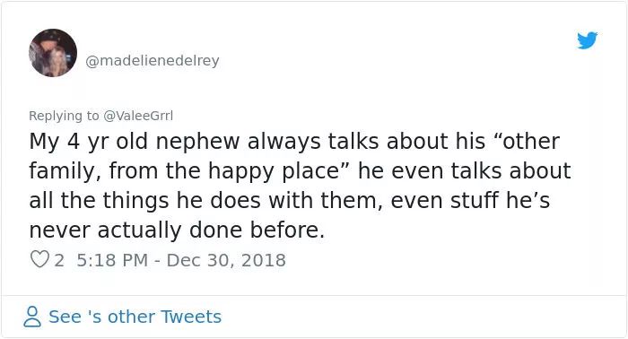The height and width of the screenshot is (339, 628).
Task: Click the person silhouette icon
Action: [x=32, y=317]
